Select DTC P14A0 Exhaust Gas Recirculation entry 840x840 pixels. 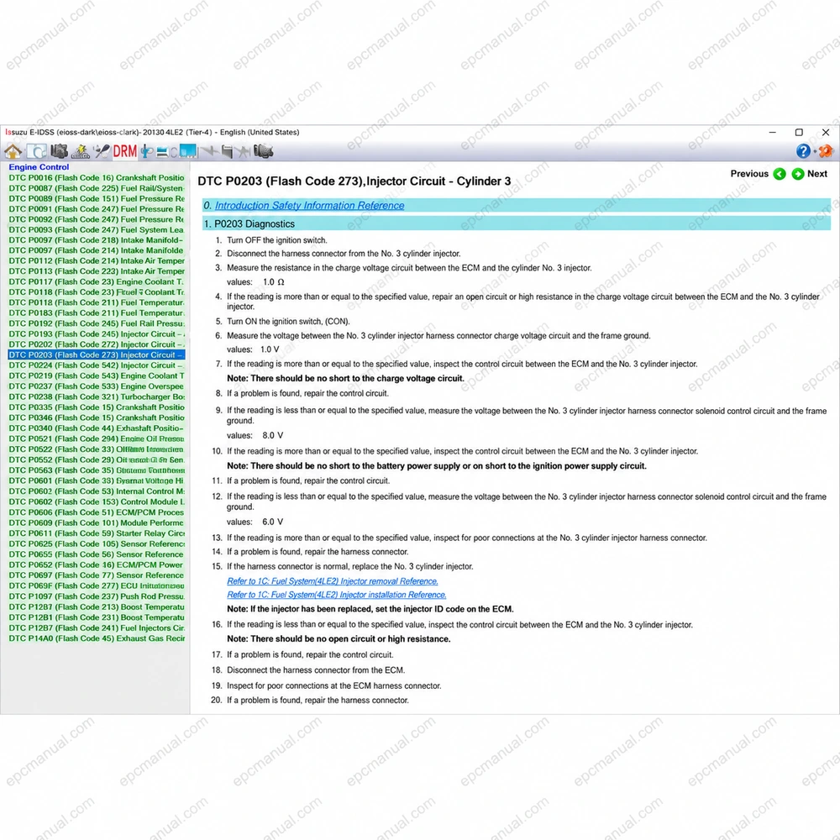[97, 638]
